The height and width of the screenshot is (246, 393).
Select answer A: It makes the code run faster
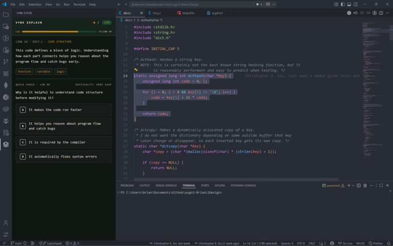tap(64, 110)
